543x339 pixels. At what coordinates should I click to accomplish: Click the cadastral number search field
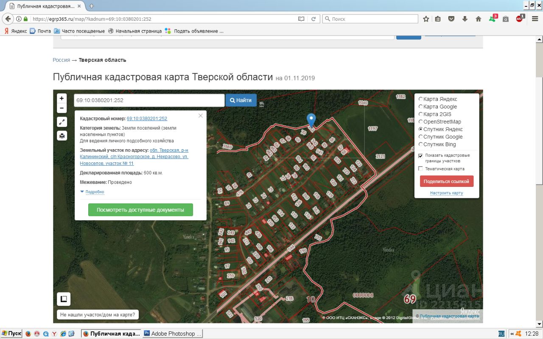tap(149, 100)
